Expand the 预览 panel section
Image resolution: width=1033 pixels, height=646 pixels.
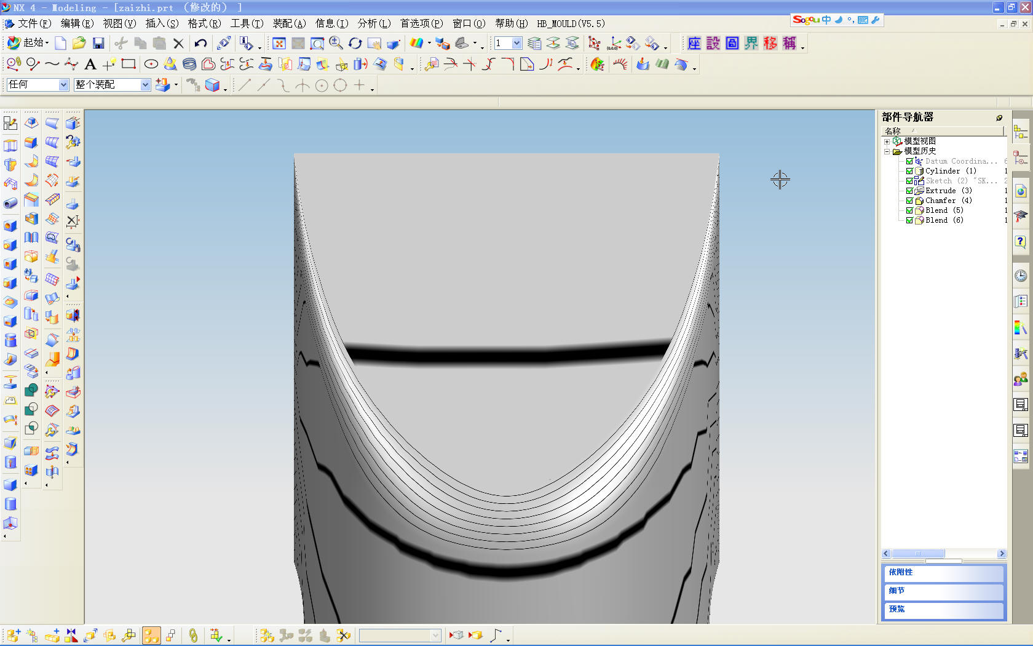pos(944,610)
